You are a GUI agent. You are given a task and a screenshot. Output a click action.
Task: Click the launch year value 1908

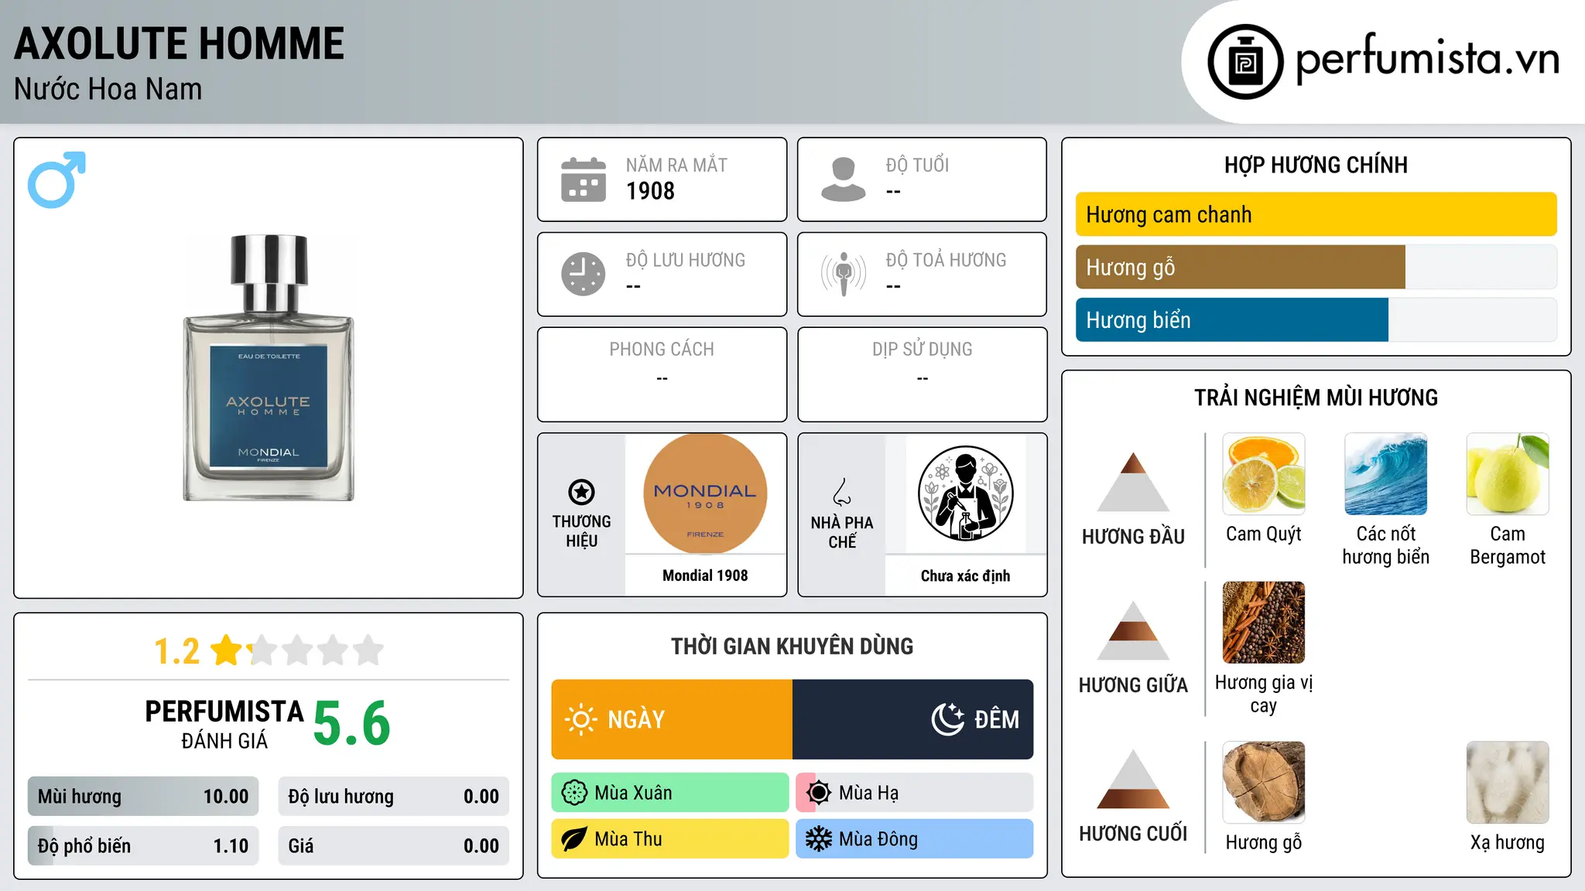(650, 191)
